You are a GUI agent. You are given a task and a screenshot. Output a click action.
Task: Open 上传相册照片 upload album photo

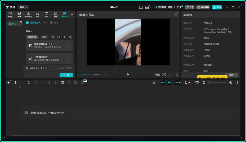pyautogui.click(x=49, y=58)
